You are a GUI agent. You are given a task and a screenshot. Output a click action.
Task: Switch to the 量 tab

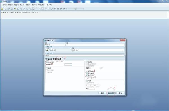[46, 59]
